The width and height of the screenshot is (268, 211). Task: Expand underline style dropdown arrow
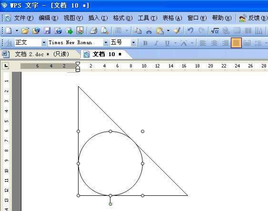175,43
